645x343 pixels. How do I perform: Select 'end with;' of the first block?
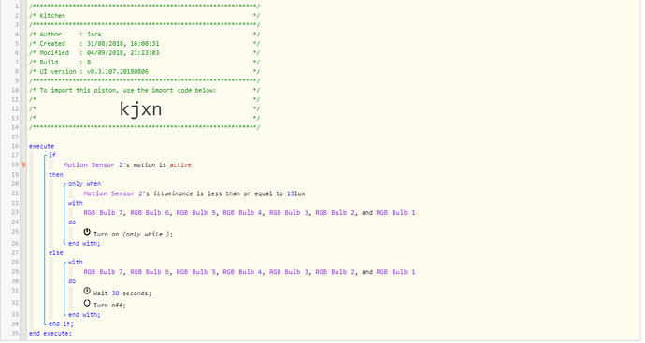click(84, 244)
